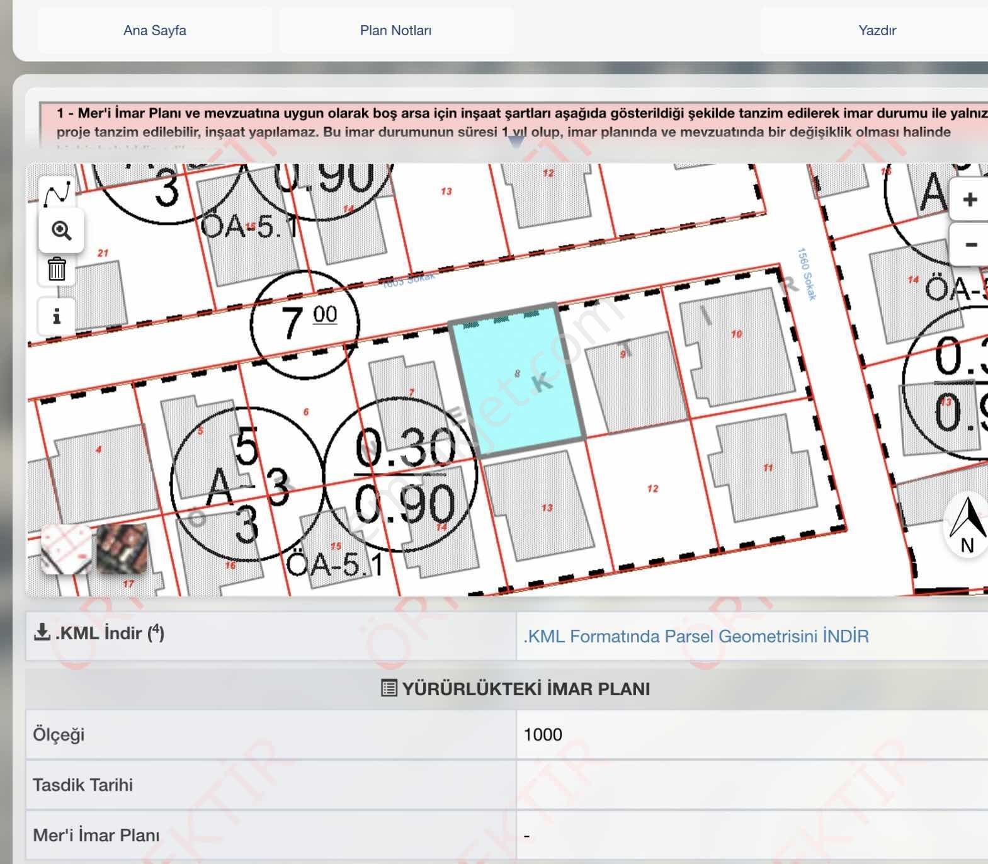This screenshot has width=988, height=864.
Task: Open the Plan Notları tab
Action: coord(395,30)
